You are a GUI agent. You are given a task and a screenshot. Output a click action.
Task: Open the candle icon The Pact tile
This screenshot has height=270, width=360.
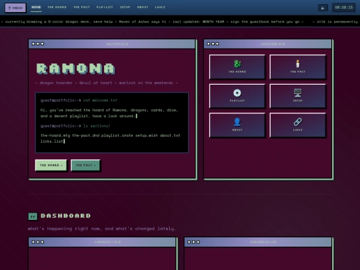click(x=297, y=67)
